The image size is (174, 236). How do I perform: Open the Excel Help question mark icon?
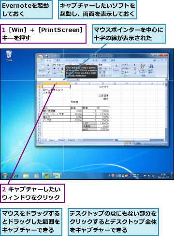tap(155, 60)
